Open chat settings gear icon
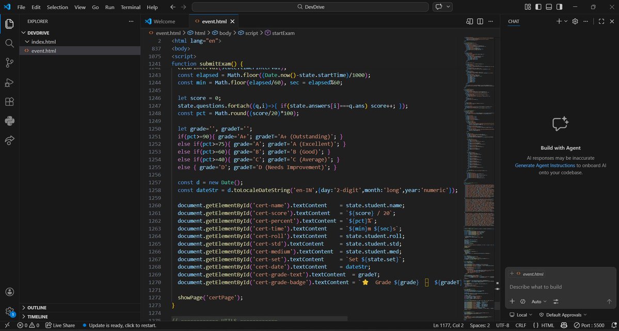 [575, 21]
